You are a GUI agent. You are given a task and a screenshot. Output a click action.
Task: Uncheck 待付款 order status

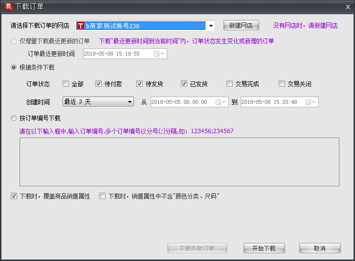pyautogui.click(x=98, y=84)
